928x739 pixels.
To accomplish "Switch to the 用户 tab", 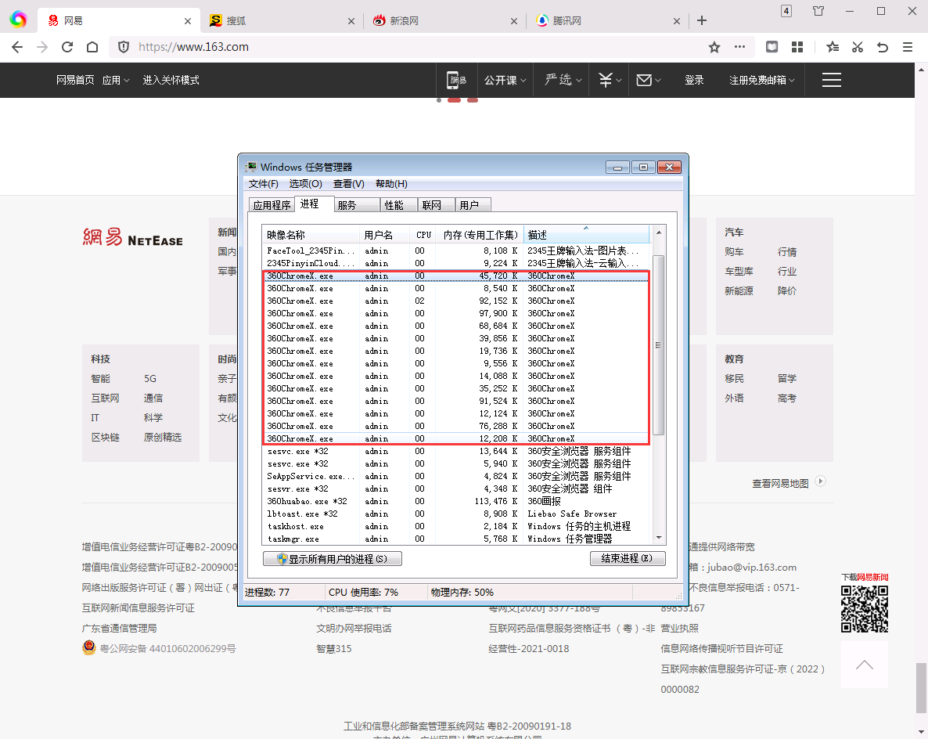I will (473, 205).
